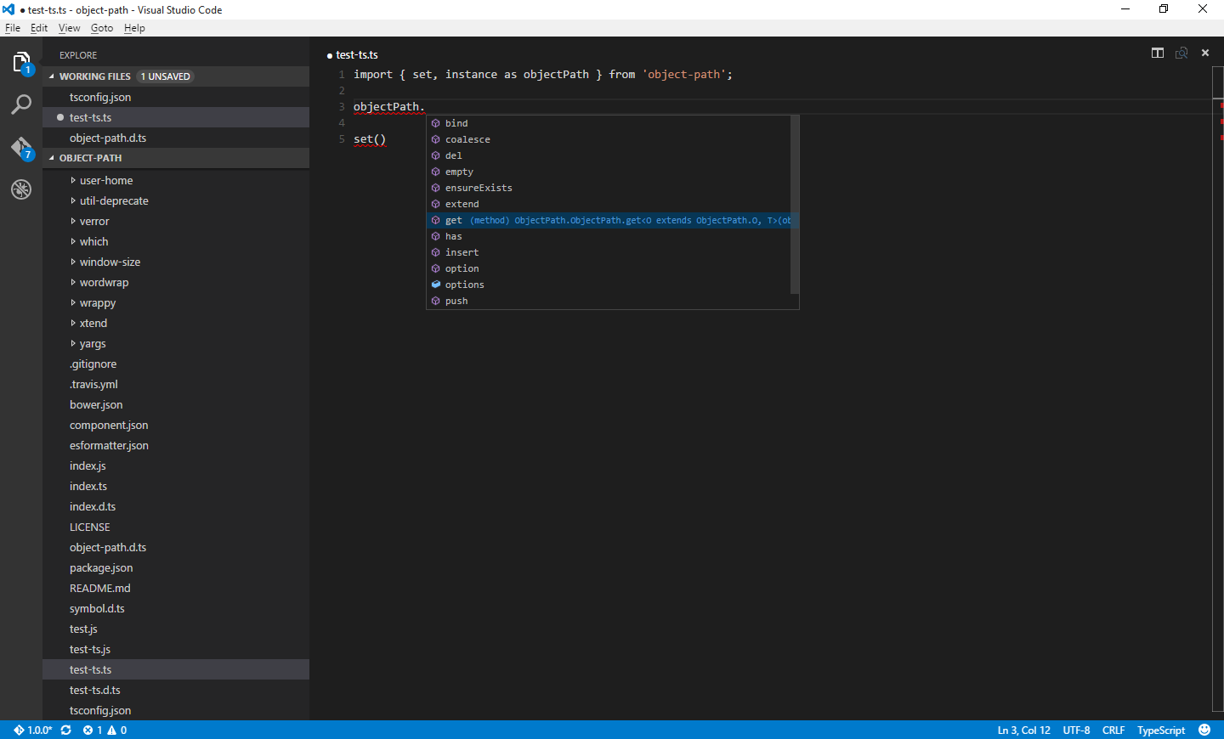This screenshot has height=739, width=1224.
Task: Open symbol.d.ts in explorer
Action: tap(176, 608)
